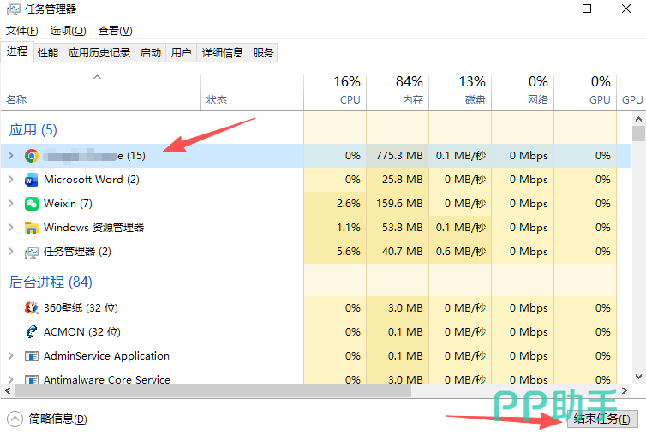Sort by the 磁盘 column header

point(460,92)
